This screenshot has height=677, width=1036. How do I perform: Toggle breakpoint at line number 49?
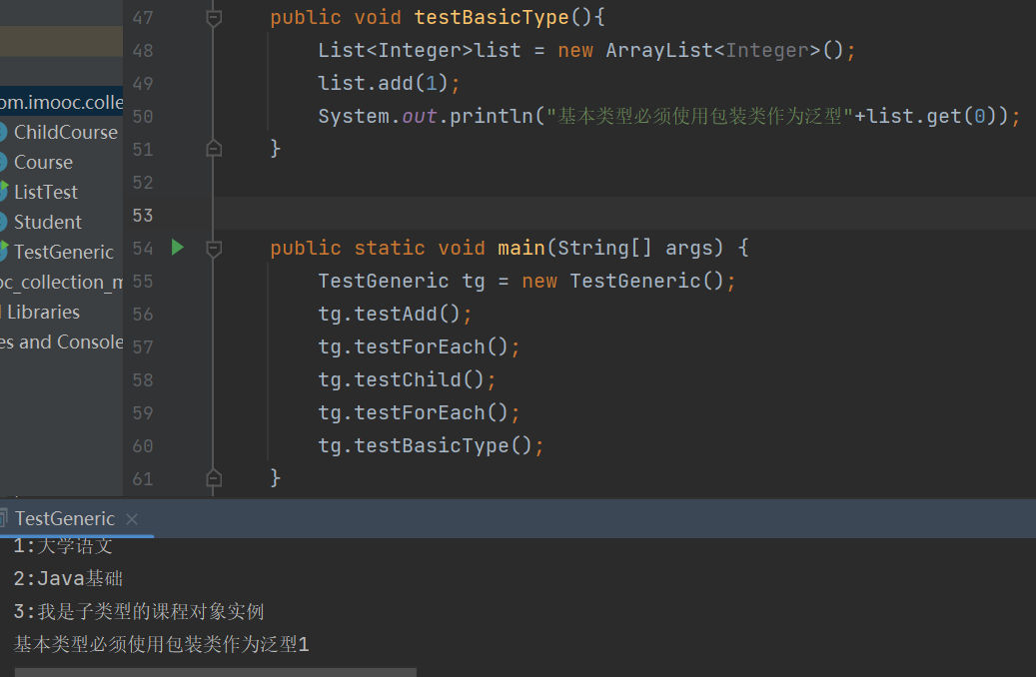coord(142,84)
